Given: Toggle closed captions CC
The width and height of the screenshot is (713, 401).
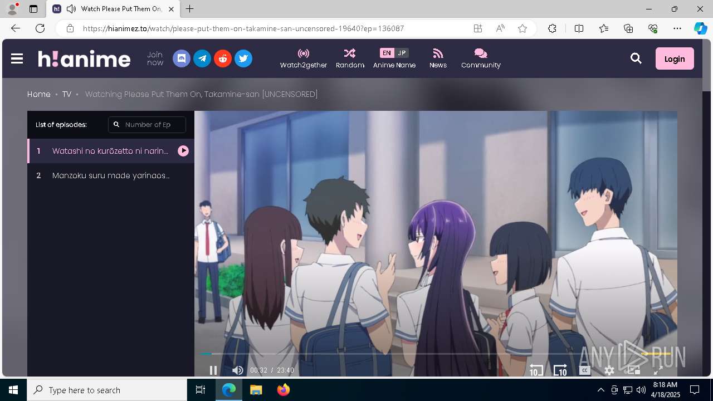Looking at the screenshot, I should point(584,370).
